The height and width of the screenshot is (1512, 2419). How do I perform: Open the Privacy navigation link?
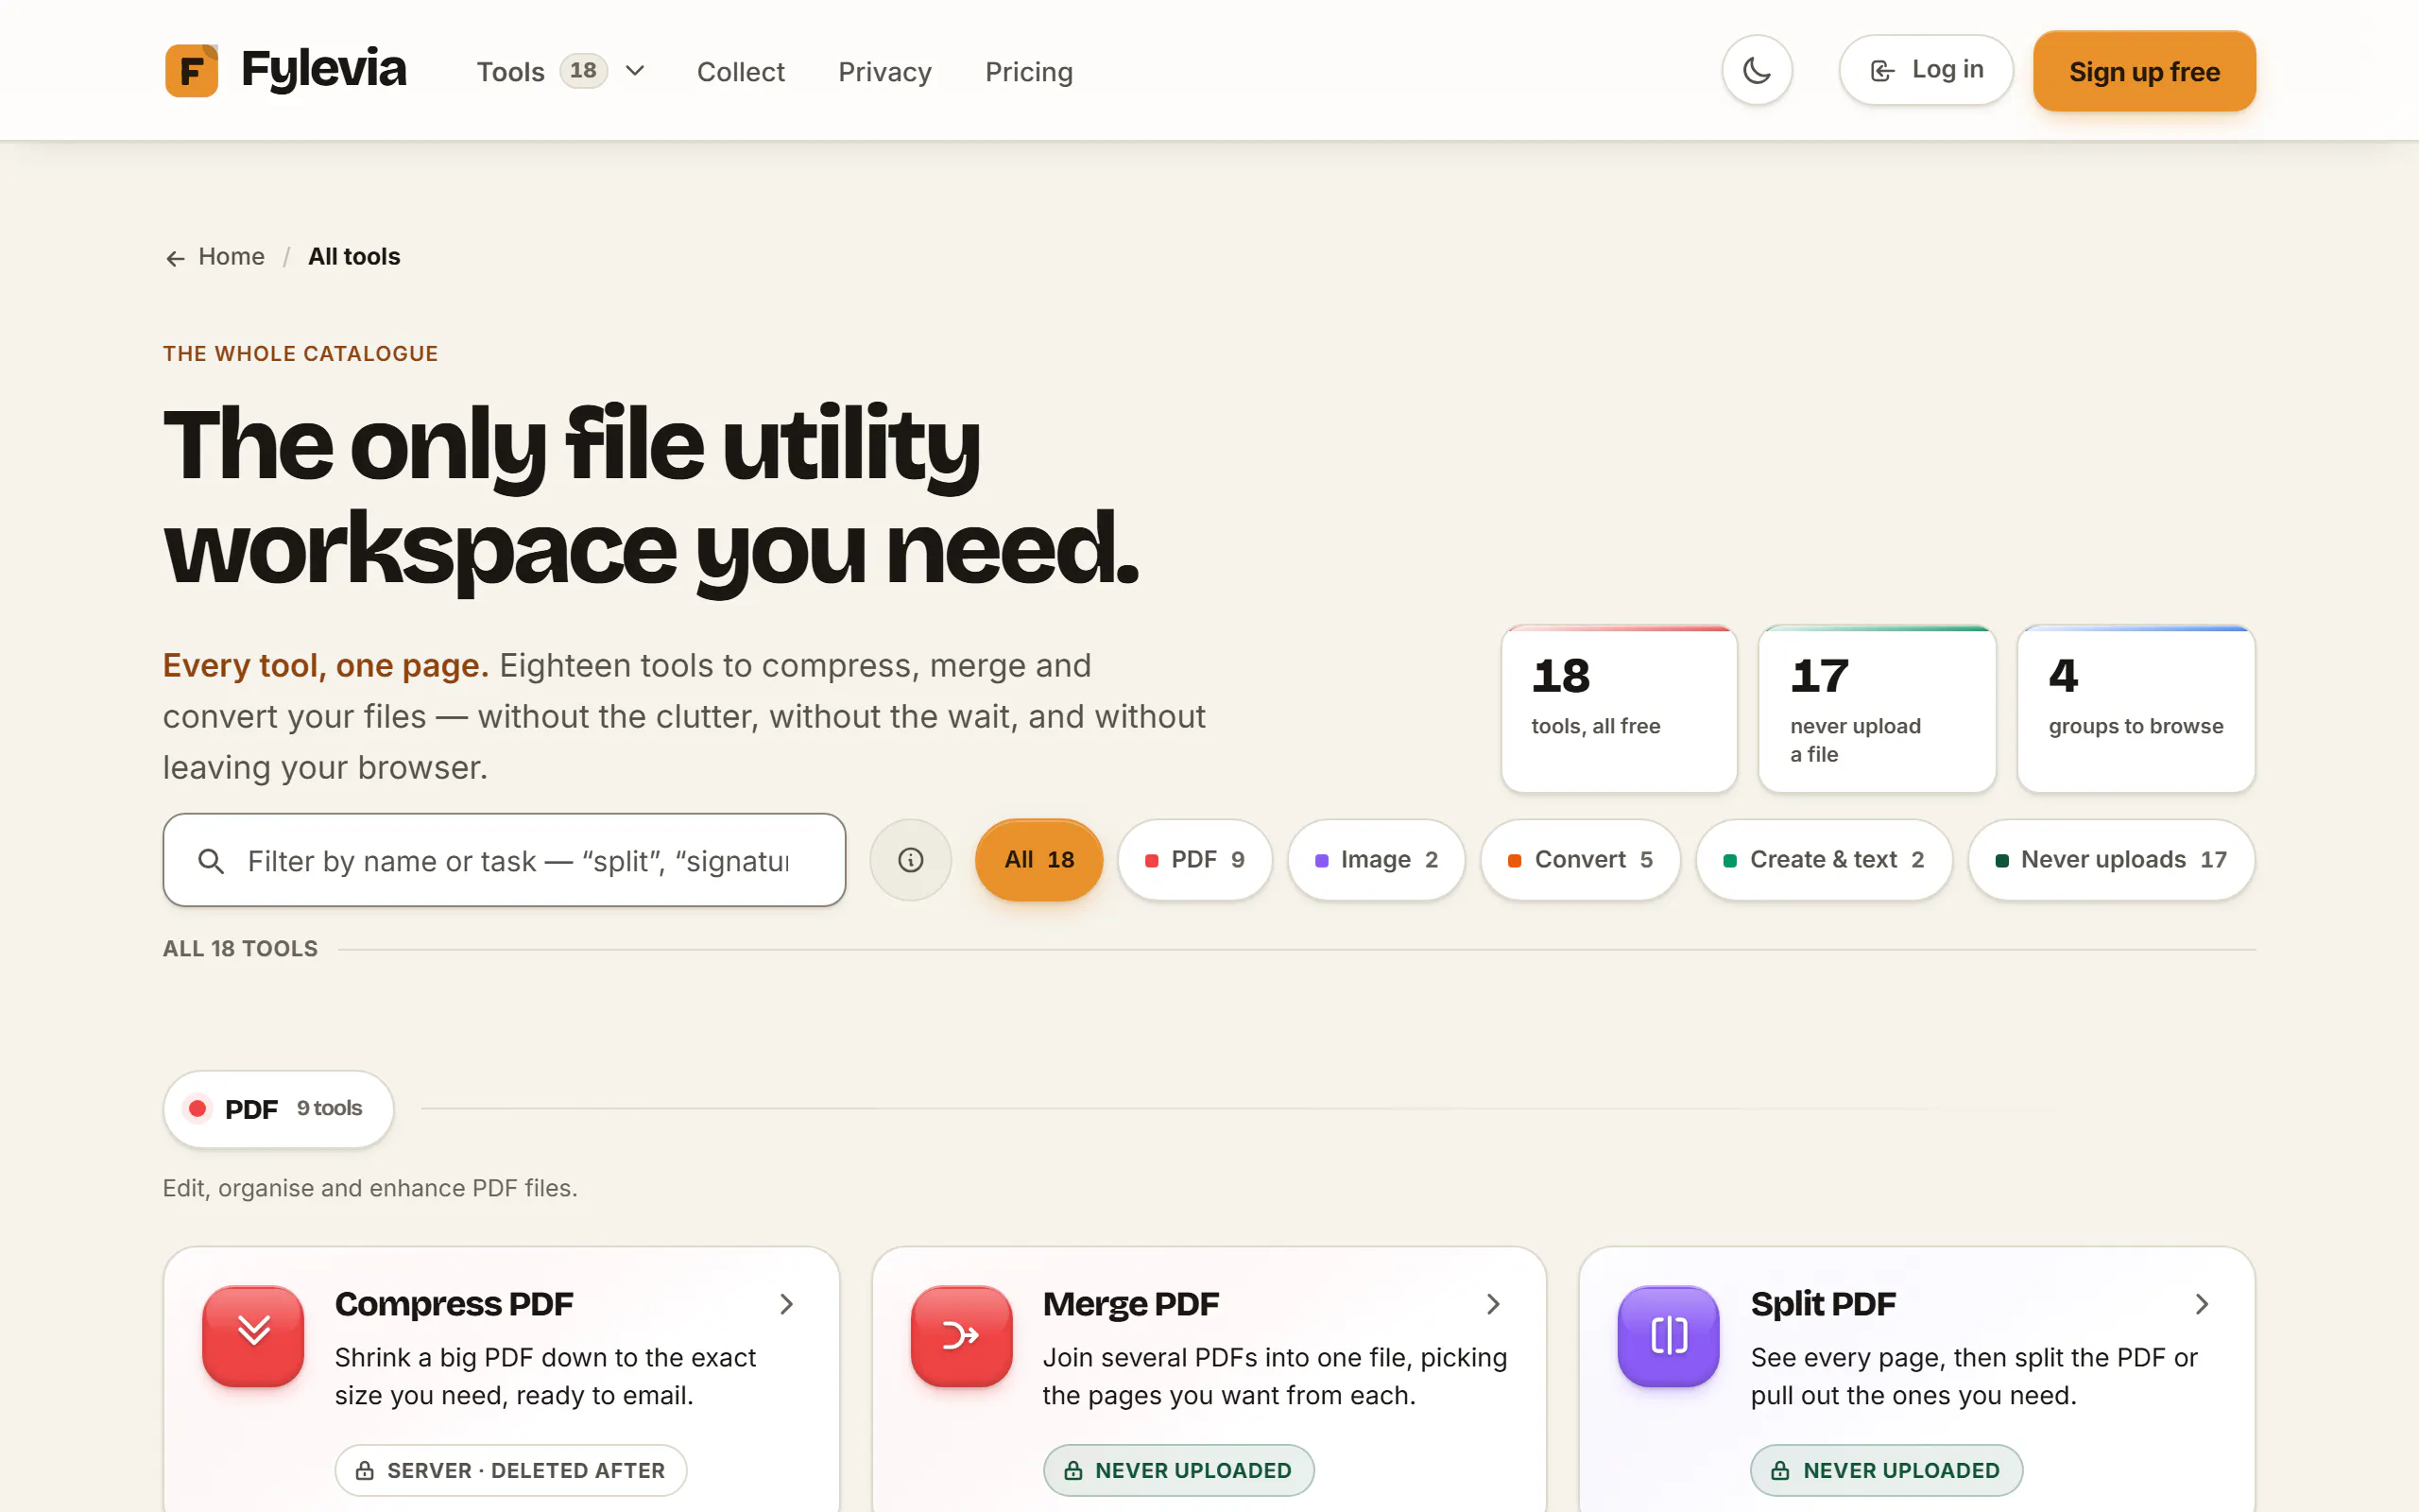click(x=884, y=72)
